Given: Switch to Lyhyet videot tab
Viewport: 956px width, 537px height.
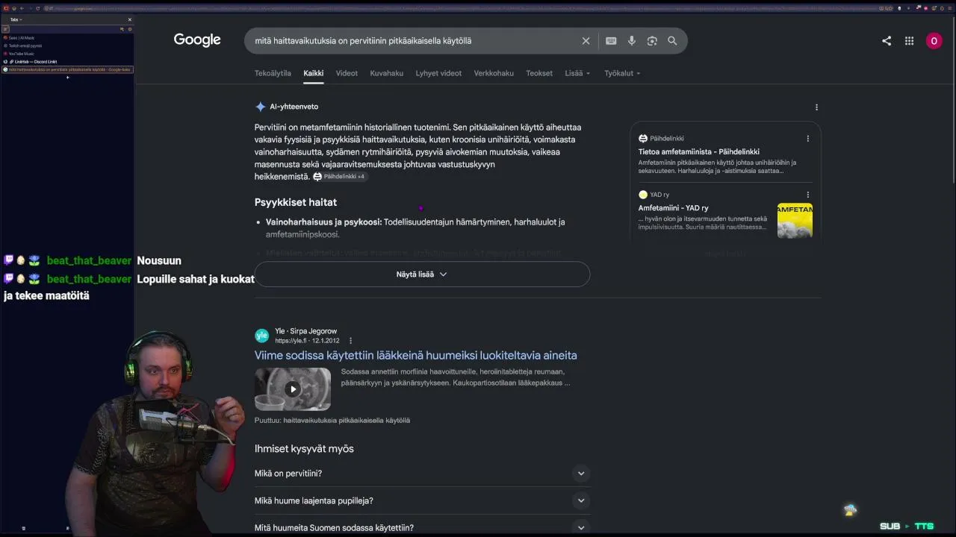Looking at the screenshot, I should (438, 73).
